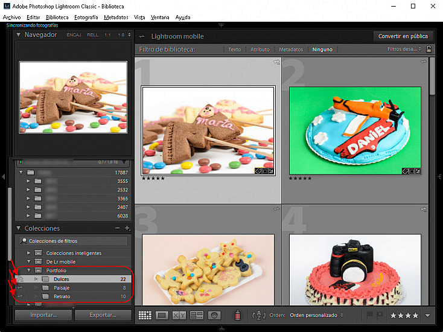Remove collection with the minus icon
Viewport: 443px width, 332px height.
tap(118, 228)
